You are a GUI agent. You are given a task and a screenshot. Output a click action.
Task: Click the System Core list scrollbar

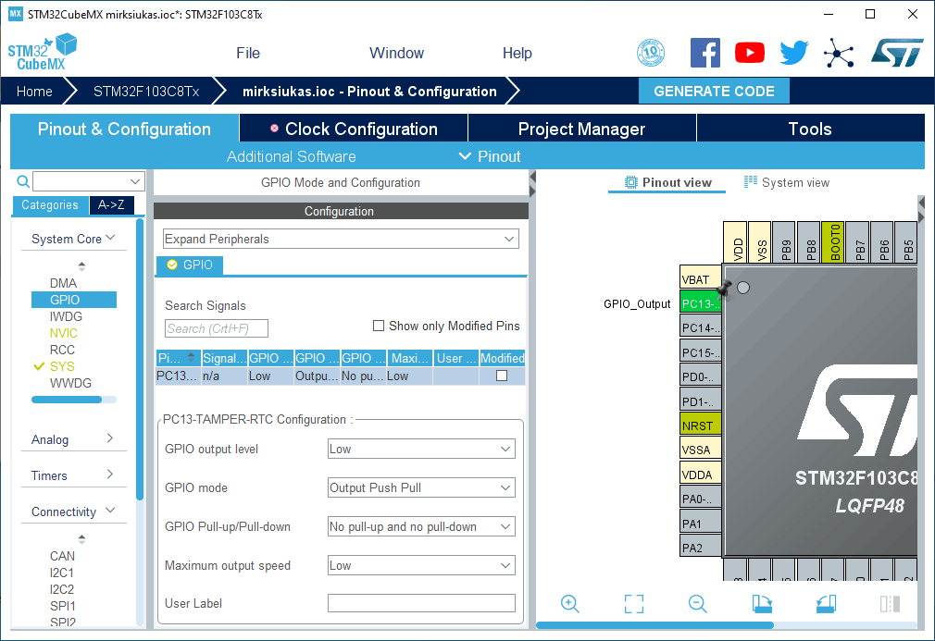(x=66, y=400)
